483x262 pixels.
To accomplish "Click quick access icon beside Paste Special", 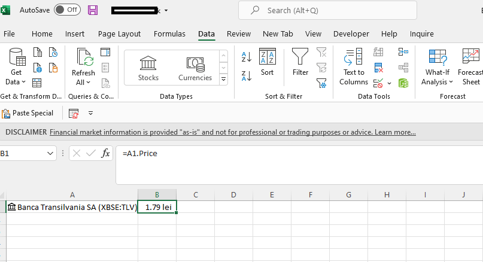I will (74, 113).
